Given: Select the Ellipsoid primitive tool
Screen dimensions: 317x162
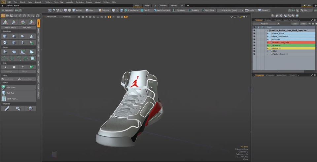Looking at the screenshot, I should point(23,36).
